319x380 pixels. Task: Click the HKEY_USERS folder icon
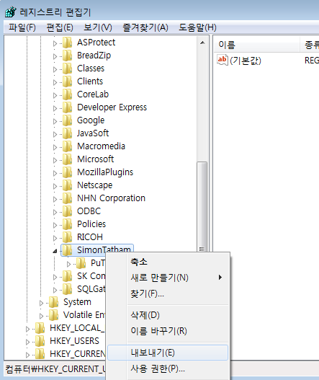[40, 341]
